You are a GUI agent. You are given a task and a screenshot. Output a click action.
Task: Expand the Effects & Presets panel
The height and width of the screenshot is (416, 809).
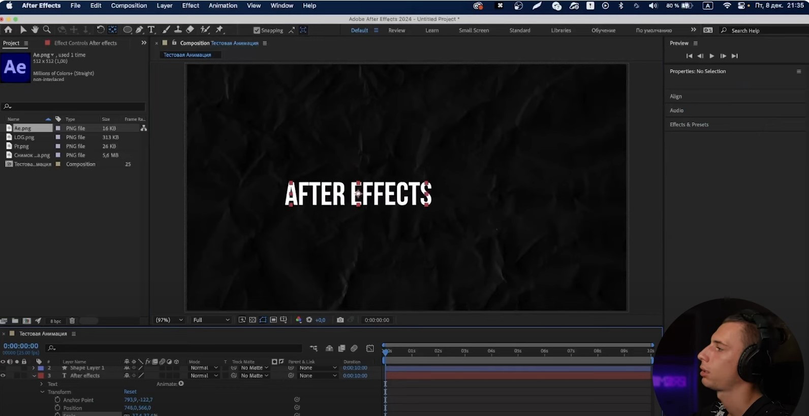pyautogui.click(x=689, y=124)
